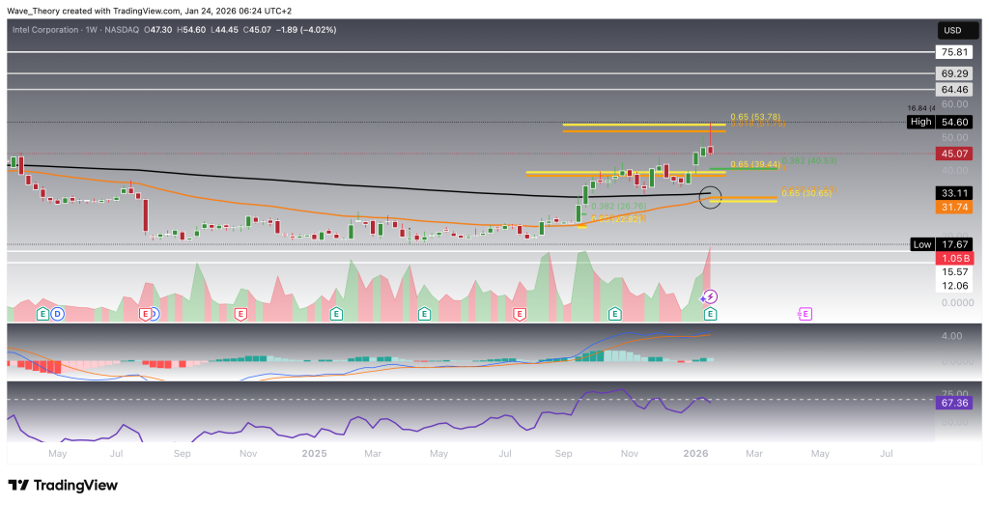Screen dimensions: 989x506
Task: Open the purple lightning news flash icon
Action: point(710,296)
